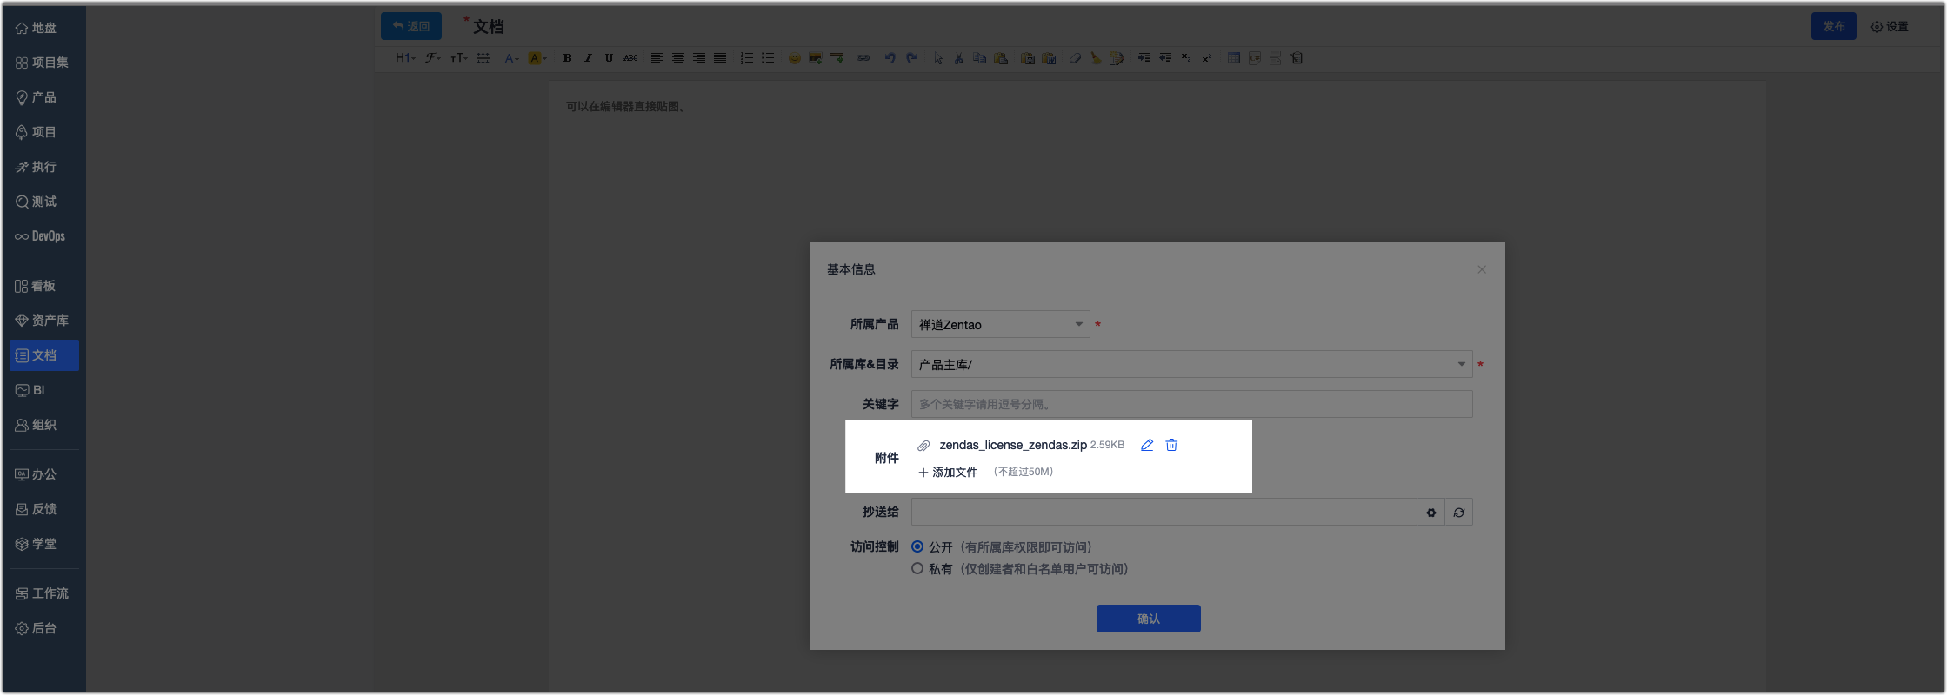Expand the 所属库&目录 dropdown
The image size is (1947, 695).
click(1190, 364)
